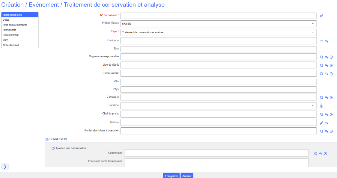
Task: Collapse the COMMISSION section
Action: 47,139
